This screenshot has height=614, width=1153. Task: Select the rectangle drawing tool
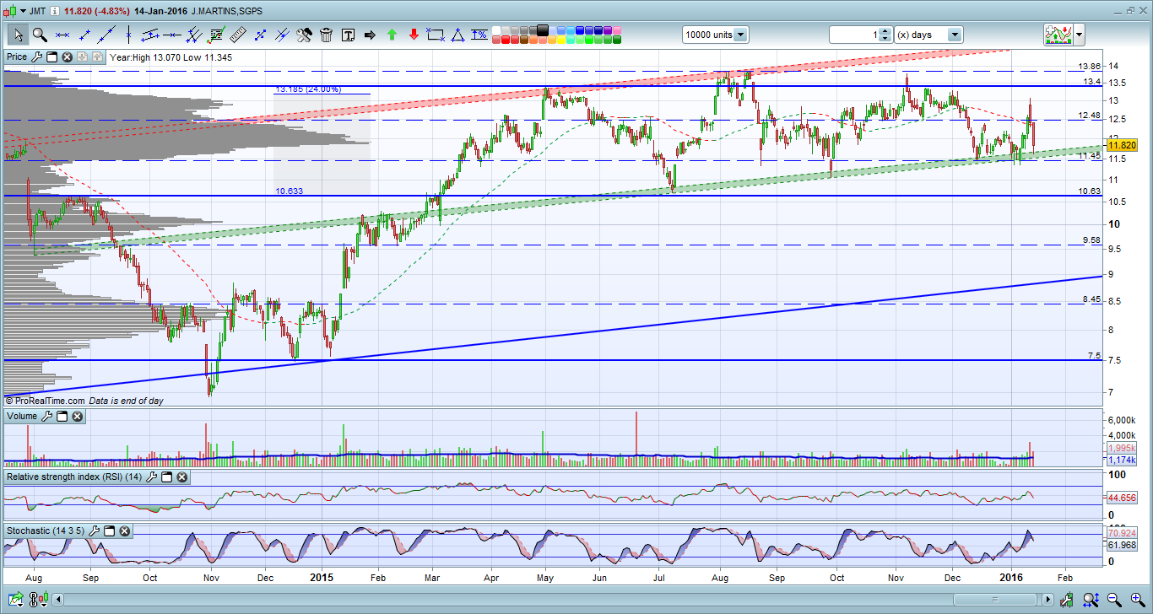click(436, 35)
